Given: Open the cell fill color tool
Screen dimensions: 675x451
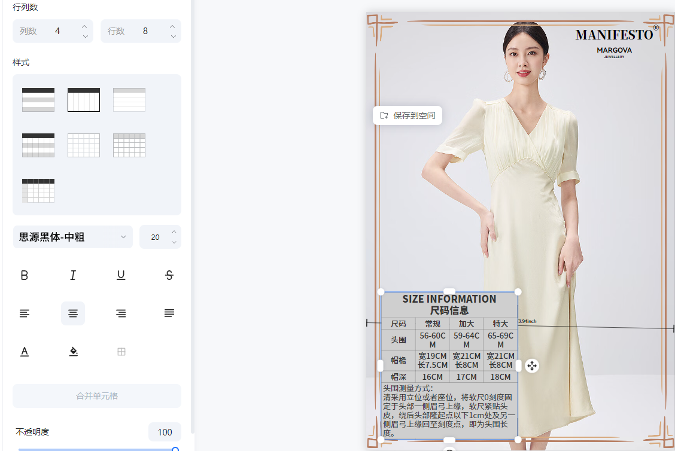Looking at the screenshot, I should (x=73, y=352).
